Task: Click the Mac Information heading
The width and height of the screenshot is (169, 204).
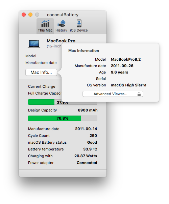Action: (84, 50)
